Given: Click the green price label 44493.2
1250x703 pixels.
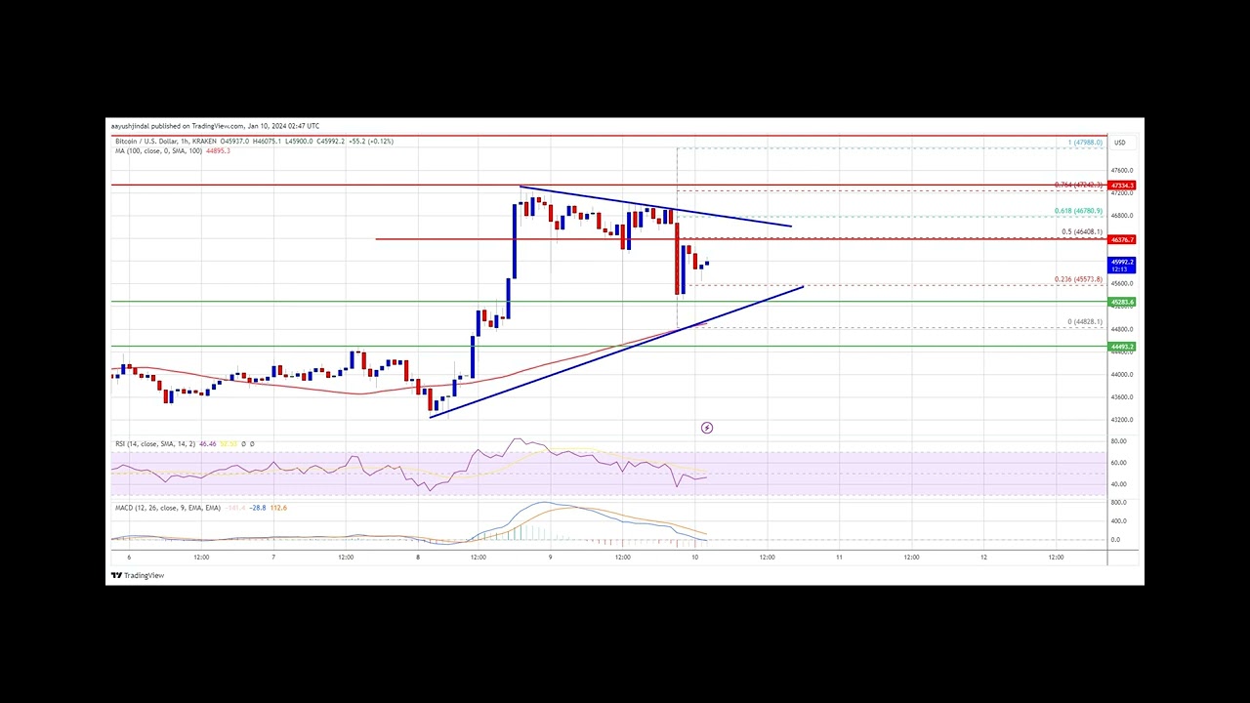Looking at the screenshot, I should pos(1122,347).
